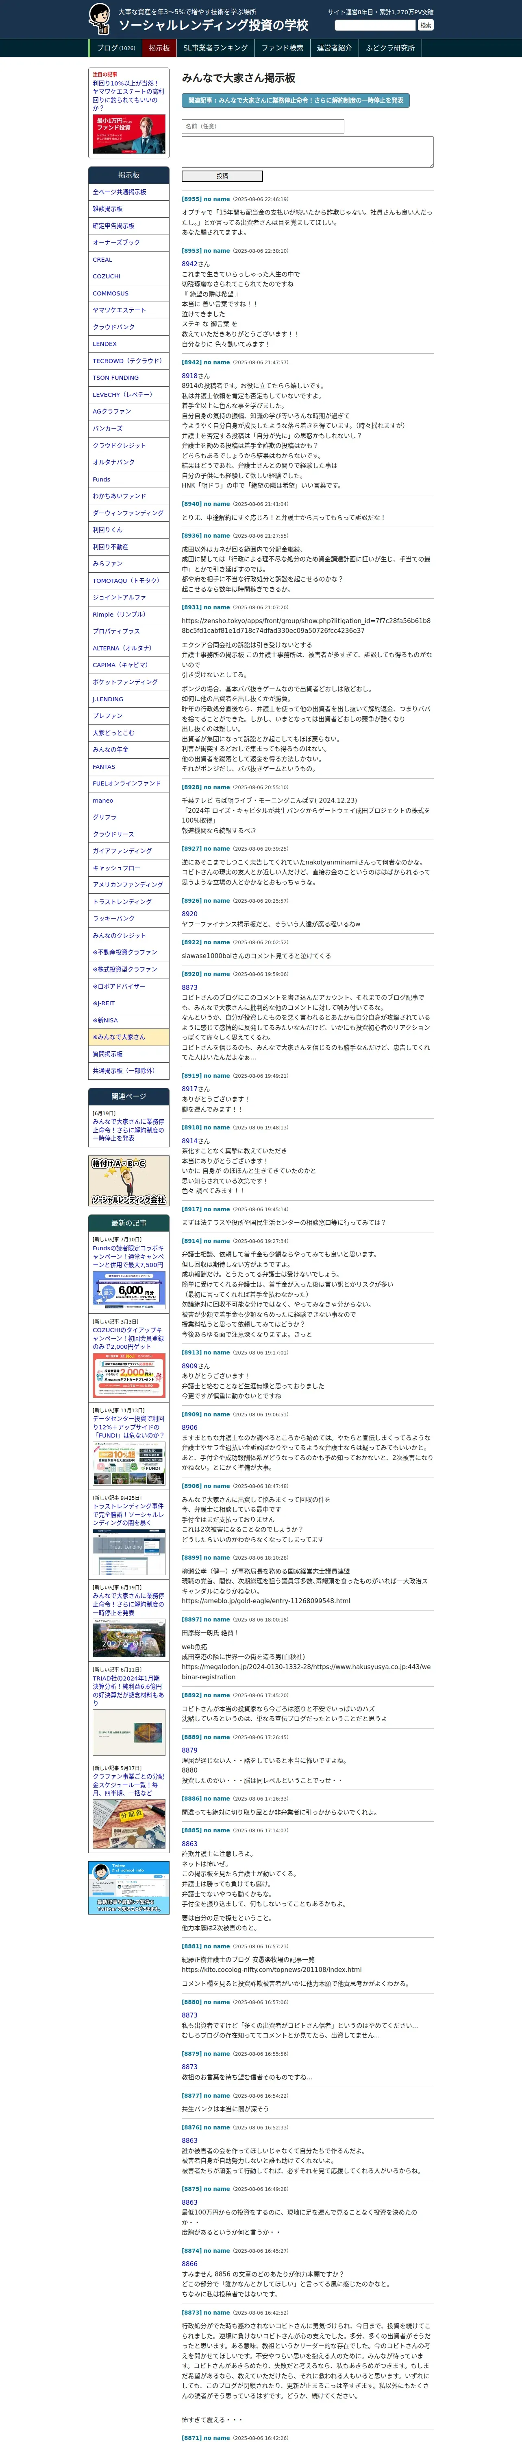The width and height of the screenshot is (522, 2442).
Task: Open COMMOSUS board link
Action: pyautogui.click(x=129, y=293)
